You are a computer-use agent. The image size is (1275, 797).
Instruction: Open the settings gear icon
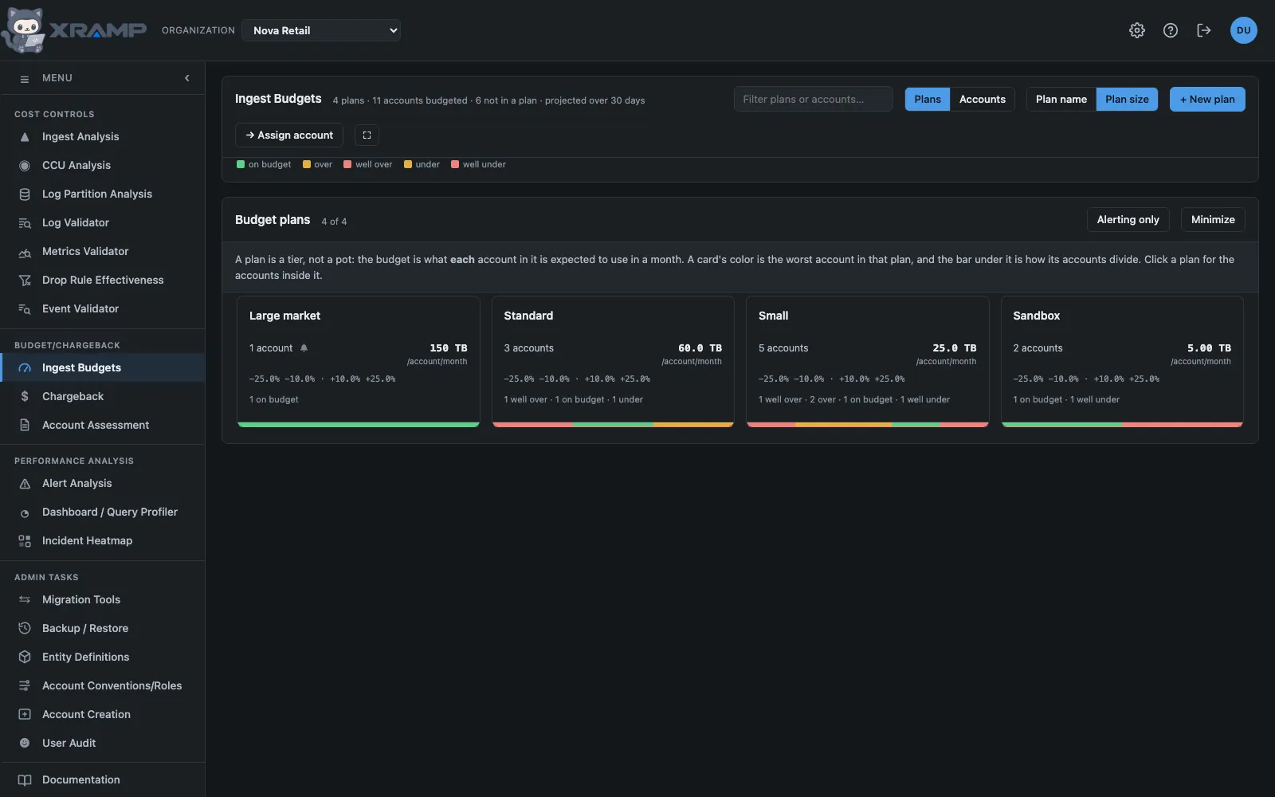point(1137,30)
